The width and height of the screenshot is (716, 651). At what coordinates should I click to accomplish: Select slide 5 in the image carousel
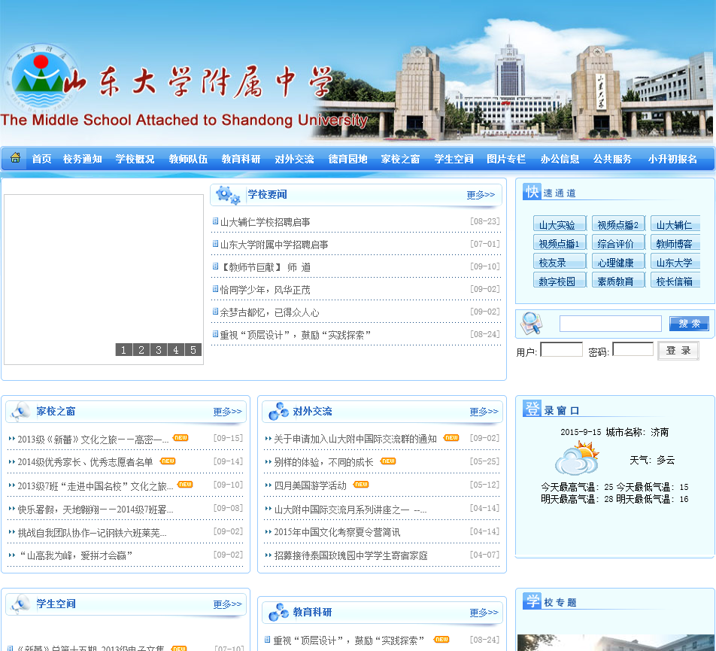coord(193,350)
